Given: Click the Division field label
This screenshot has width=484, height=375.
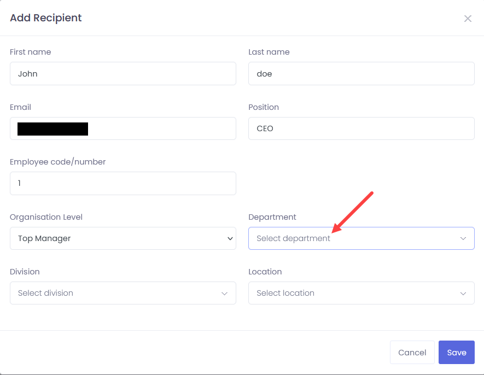Looking at the screenshot, I should point(25,272).
